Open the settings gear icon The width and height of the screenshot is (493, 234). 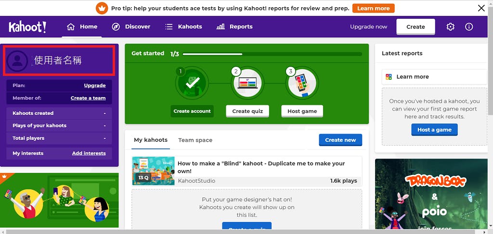point(451,27)
